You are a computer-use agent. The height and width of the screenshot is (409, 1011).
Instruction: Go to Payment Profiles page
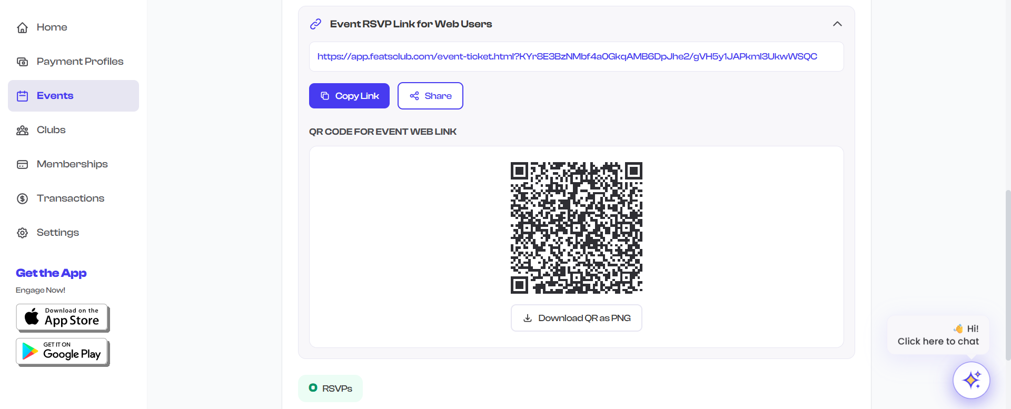[x=73, y=62]
